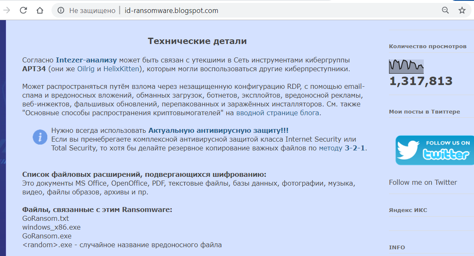Click 'Файлы, связанные с этим Ransomware:' heading
This screenshot has height=256, width=474.
(97, 209)
